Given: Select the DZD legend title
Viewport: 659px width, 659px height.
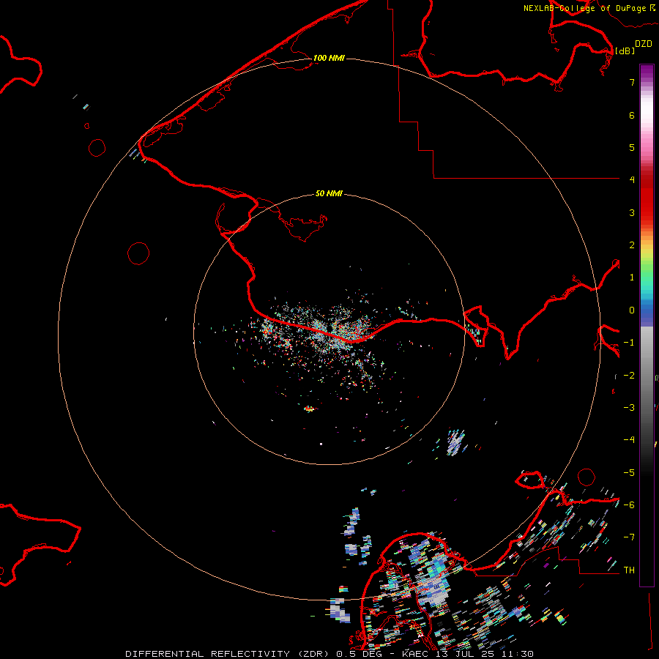Looking at the screenshot, I should [x=644, y=44].
